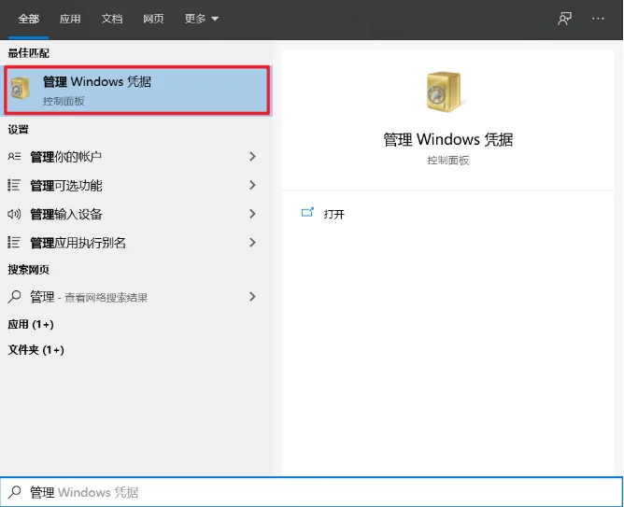Click the 管理应用执行别名 list icon
The width and height of the screenshot is (624, 507).
click(14, 243)
